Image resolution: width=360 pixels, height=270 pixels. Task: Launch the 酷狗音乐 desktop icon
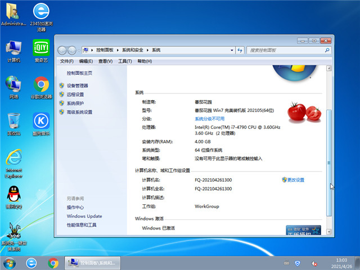coord(41,124)
